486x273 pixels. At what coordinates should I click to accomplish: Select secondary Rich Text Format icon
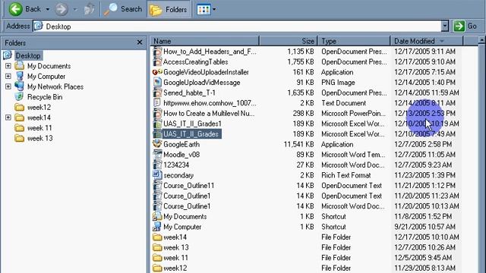pos(157,175)
